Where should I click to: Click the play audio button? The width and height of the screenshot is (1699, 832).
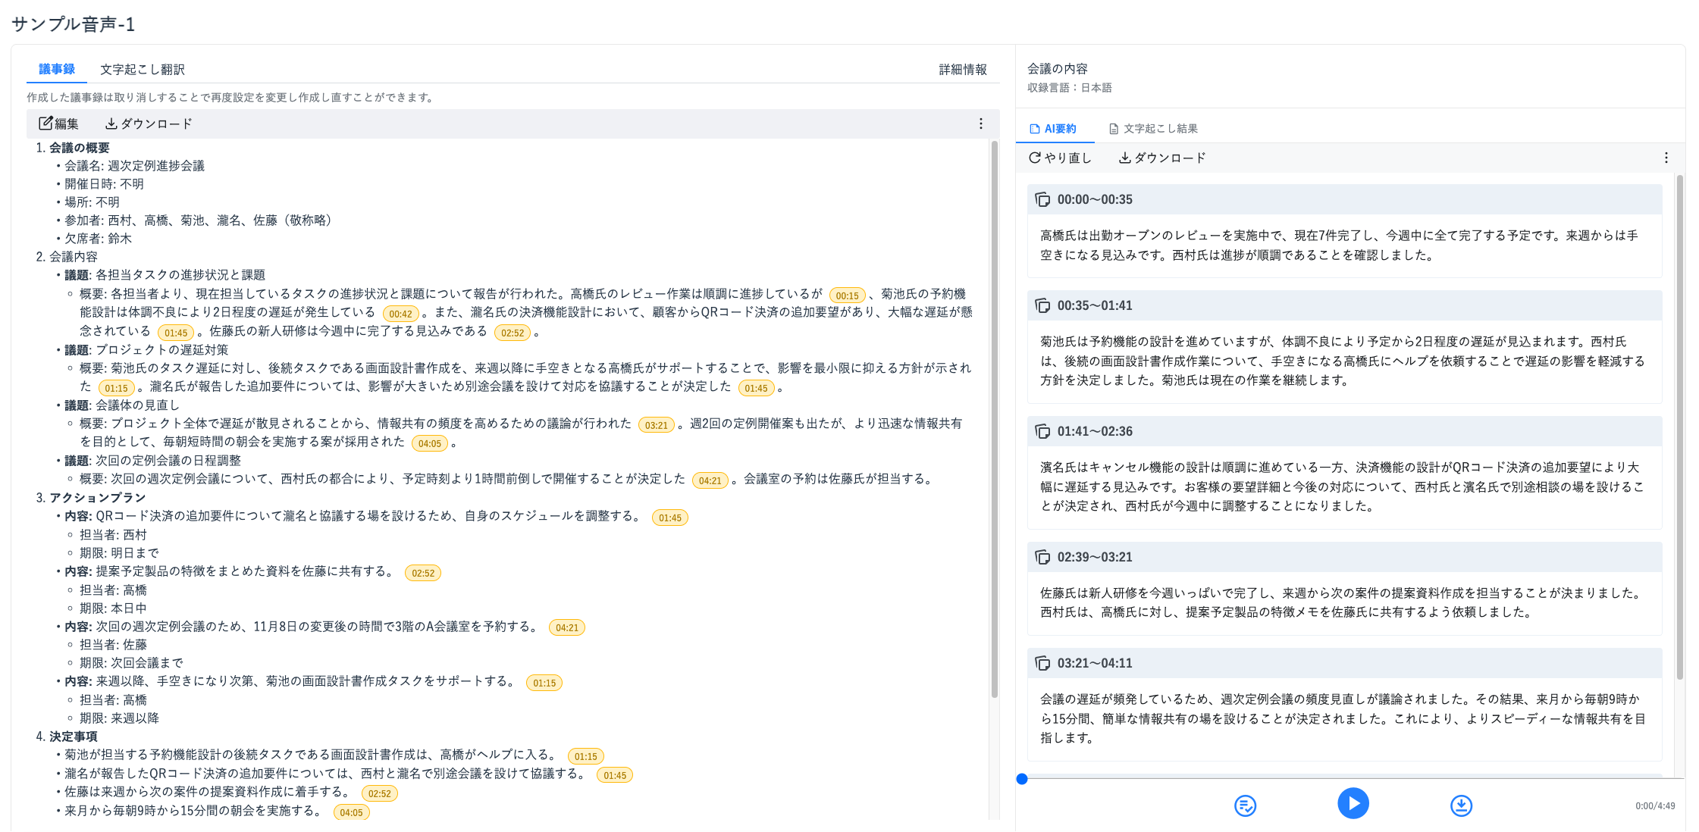1353,803
